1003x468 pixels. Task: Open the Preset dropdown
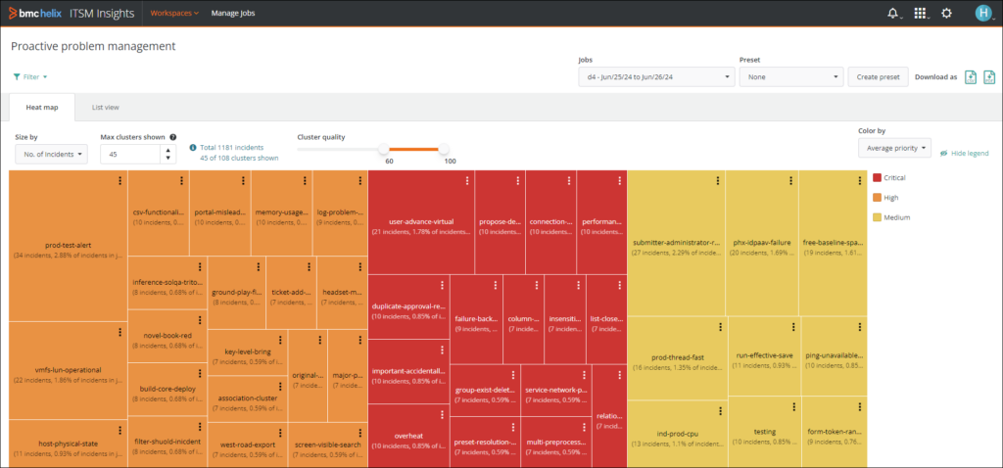click(x=789, y=76)
